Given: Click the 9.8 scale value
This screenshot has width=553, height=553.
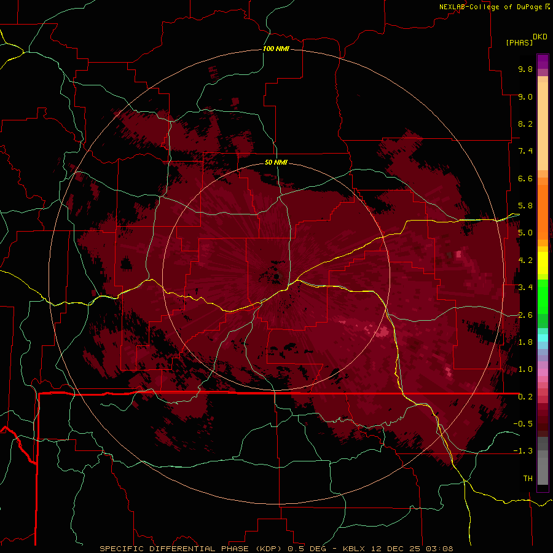Looking at the screenshot, I should (525, 69).
